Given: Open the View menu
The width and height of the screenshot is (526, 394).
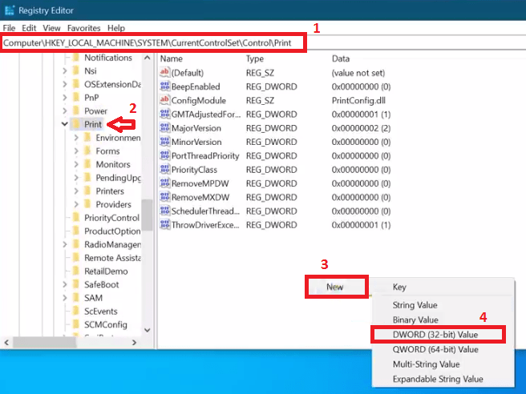Looking at the screenshot, I should [51, 28].
